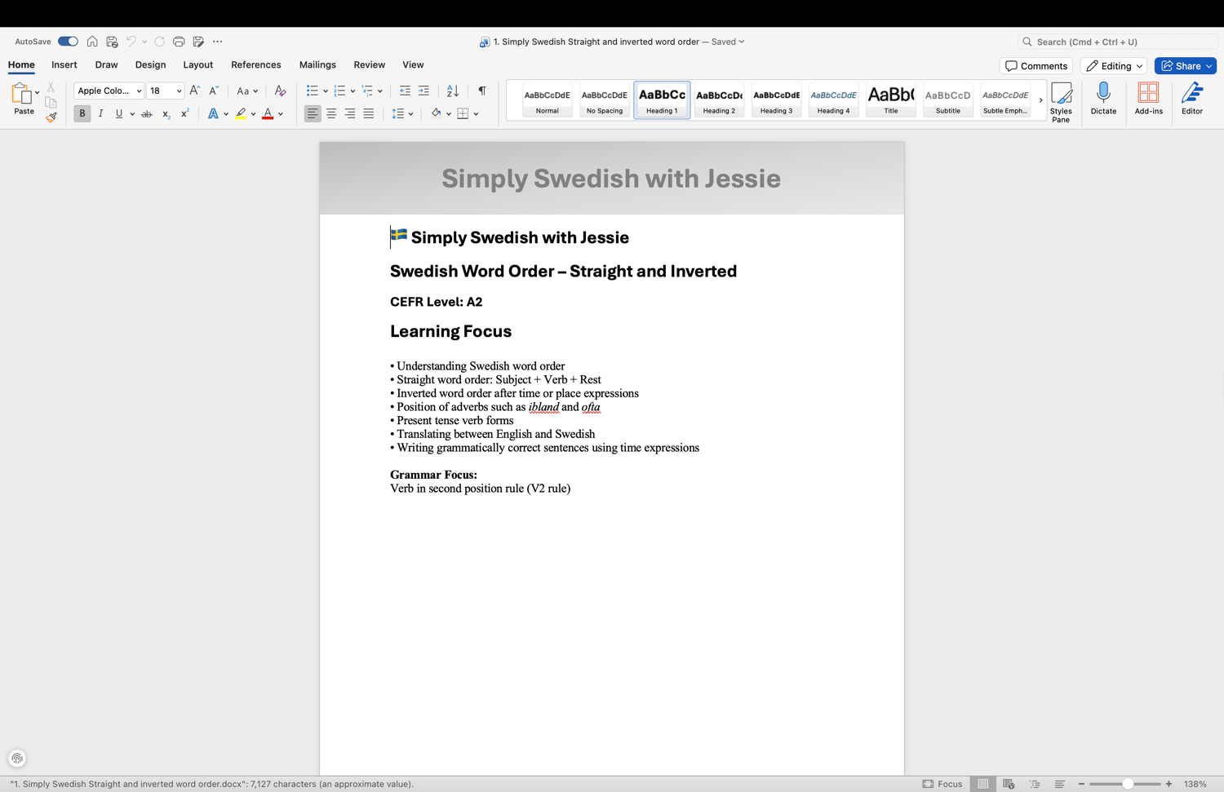1224x792 pixels.
Task: Toggle Bold formatting
Action: (82, 113)
